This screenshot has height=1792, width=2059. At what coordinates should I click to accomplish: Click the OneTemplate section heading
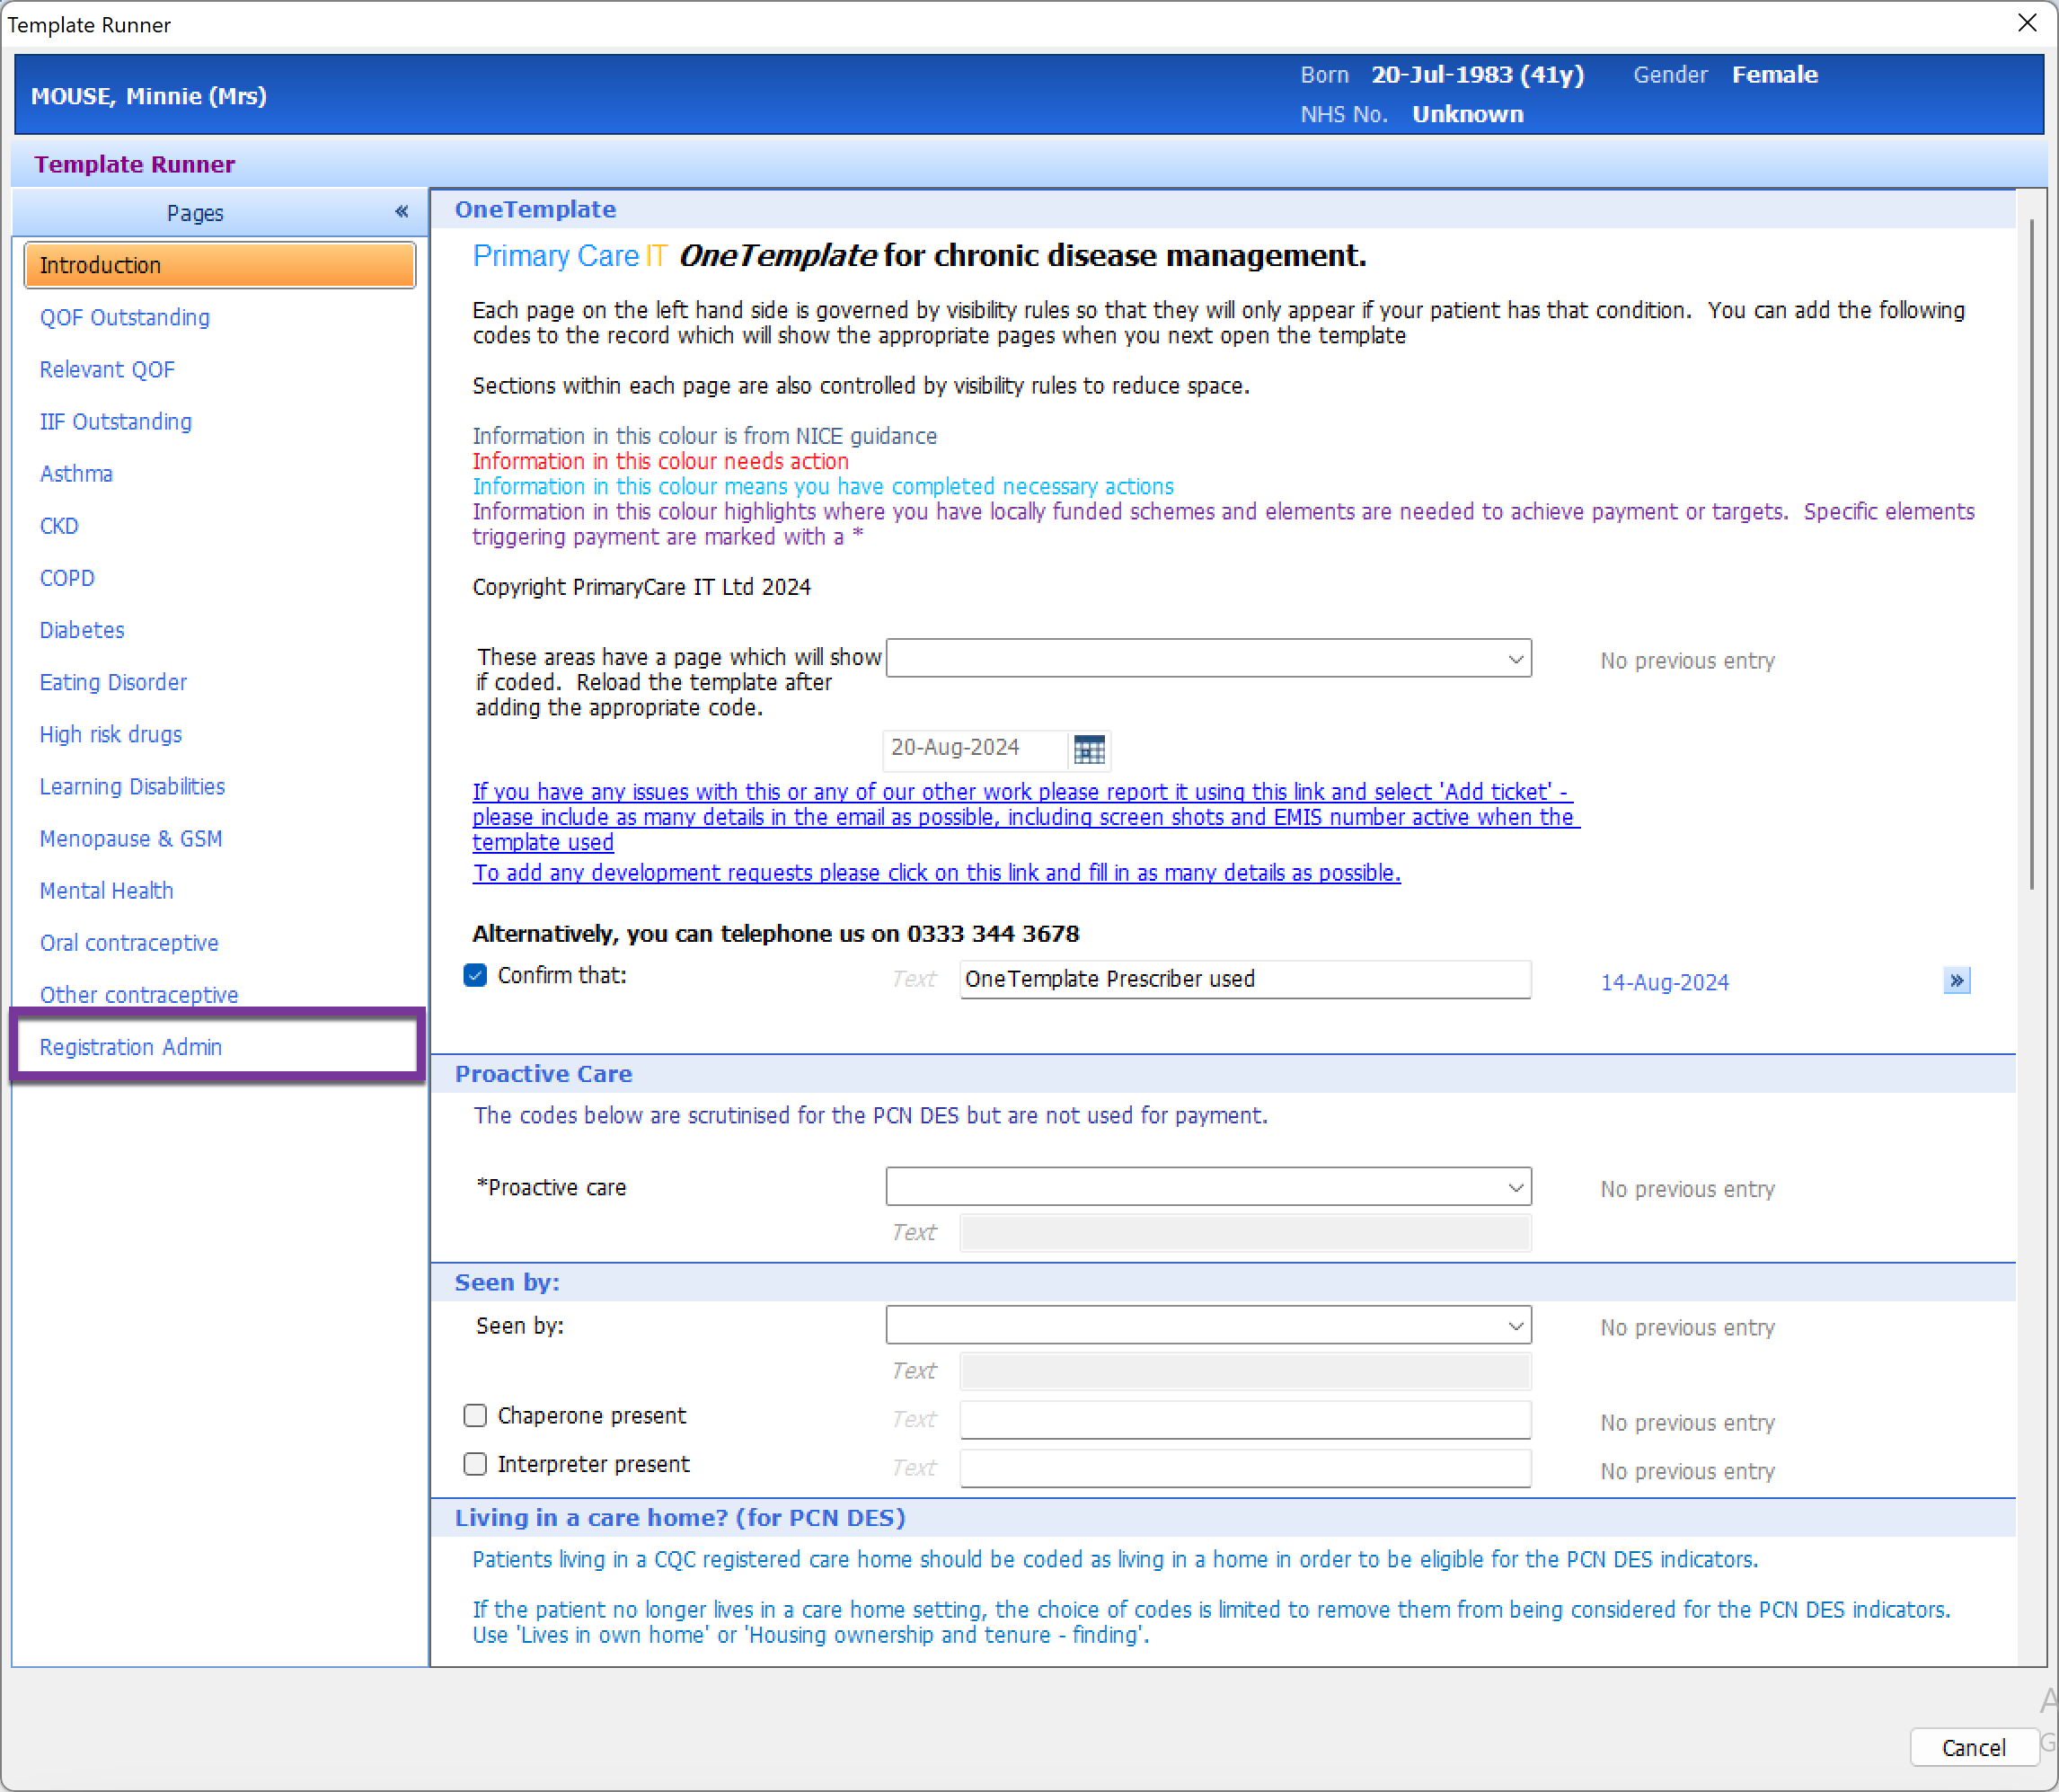535,209
